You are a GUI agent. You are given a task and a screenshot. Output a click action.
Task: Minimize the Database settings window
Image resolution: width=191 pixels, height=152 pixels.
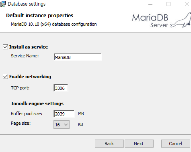tap(150, 4)
